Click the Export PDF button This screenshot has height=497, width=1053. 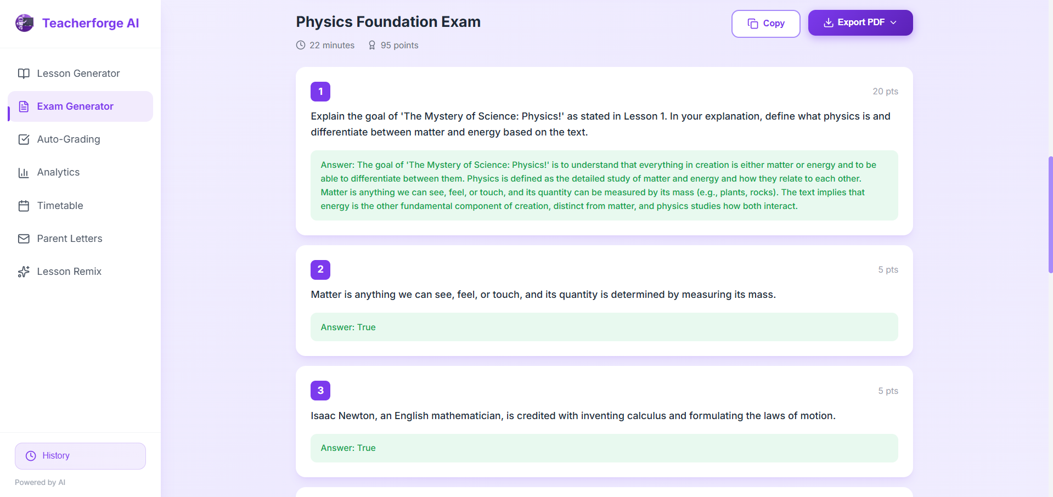854,22
